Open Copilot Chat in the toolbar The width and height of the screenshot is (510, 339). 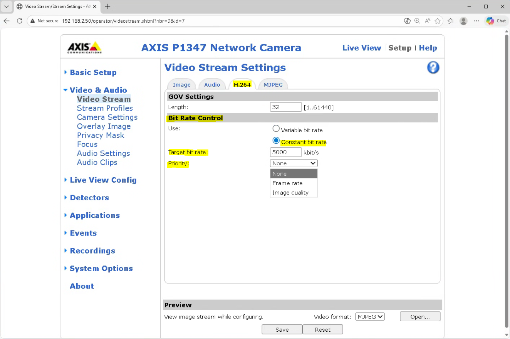coord(496,21)
